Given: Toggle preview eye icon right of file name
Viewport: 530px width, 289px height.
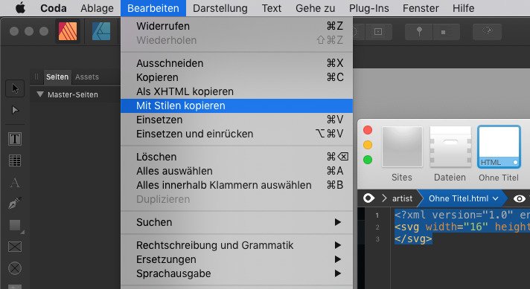Looking at the screenshot, I should [x=519, y=198].
